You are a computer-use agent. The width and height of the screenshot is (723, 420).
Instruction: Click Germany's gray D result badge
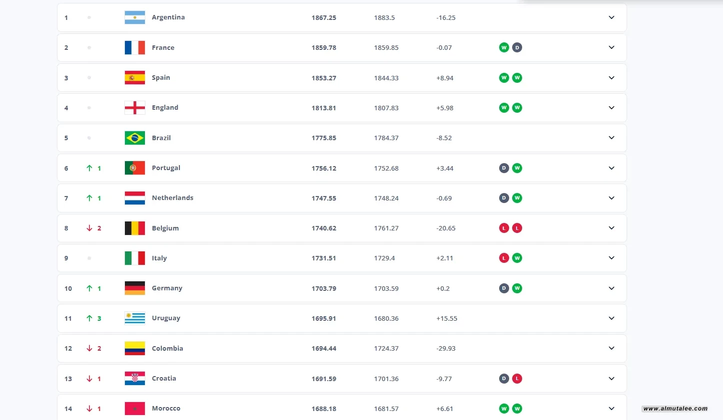pyautogui.click(x=504, y=288)
